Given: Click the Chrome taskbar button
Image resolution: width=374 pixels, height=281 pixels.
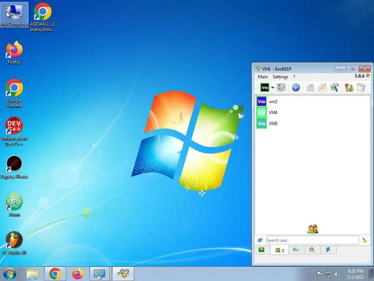Looking at the screenshot, I should click(x=55, y=274).
